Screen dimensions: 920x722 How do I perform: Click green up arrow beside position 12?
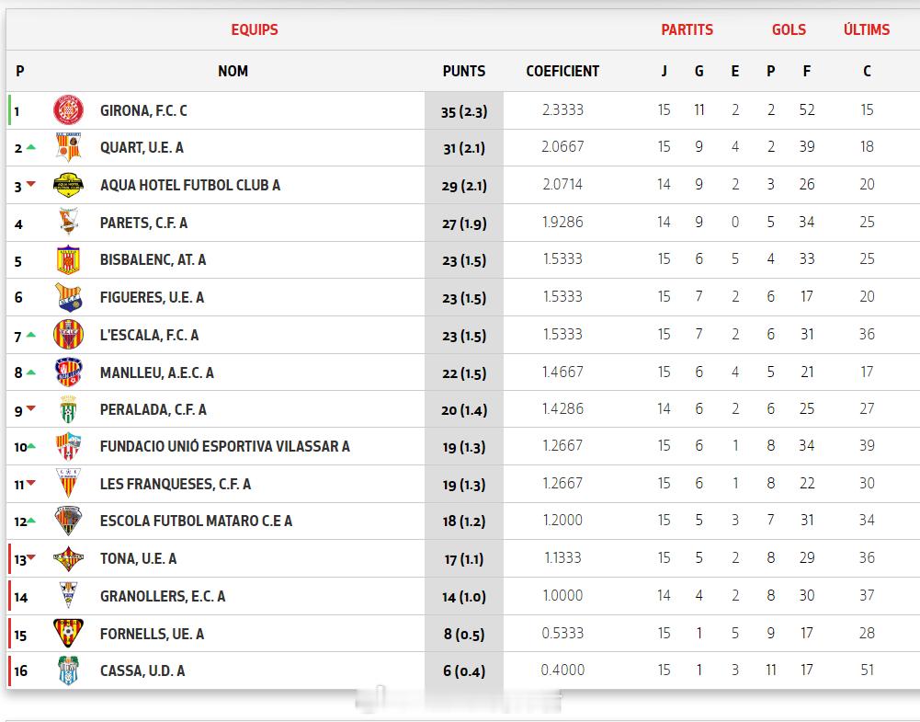(x=31, y=520)
